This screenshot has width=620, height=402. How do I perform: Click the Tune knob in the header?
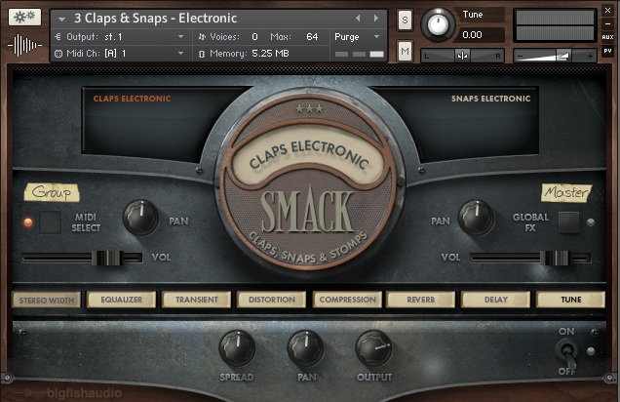(x=437, y=24)
